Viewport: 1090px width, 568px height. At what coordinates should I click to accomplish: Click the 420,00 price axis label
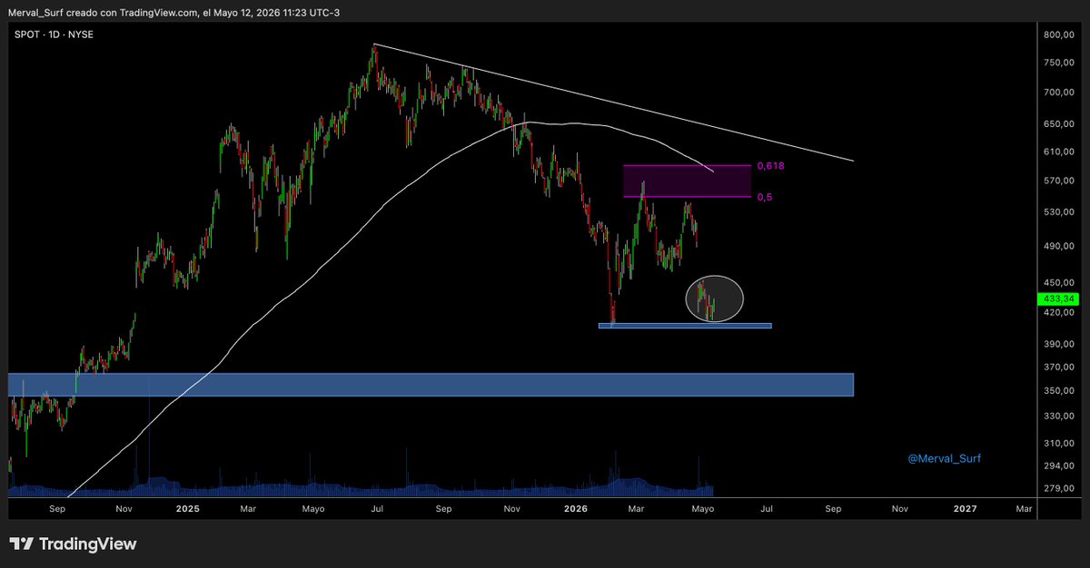pyautogui.click(x=1058, y=313)
